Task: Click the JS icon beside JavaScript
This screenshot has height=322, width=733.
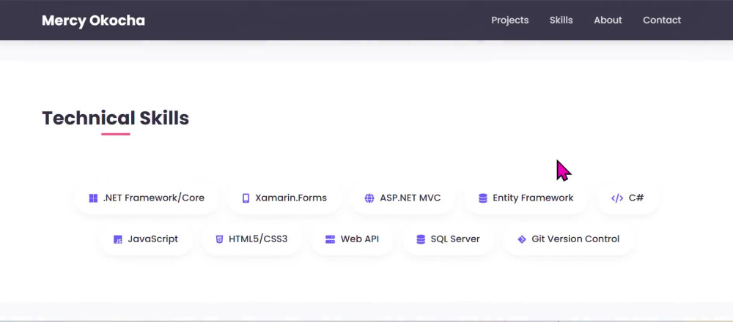Action: (118, 239)
